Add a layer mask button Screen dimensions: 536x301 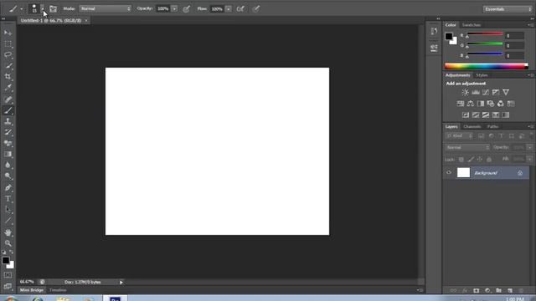point(477,290)
